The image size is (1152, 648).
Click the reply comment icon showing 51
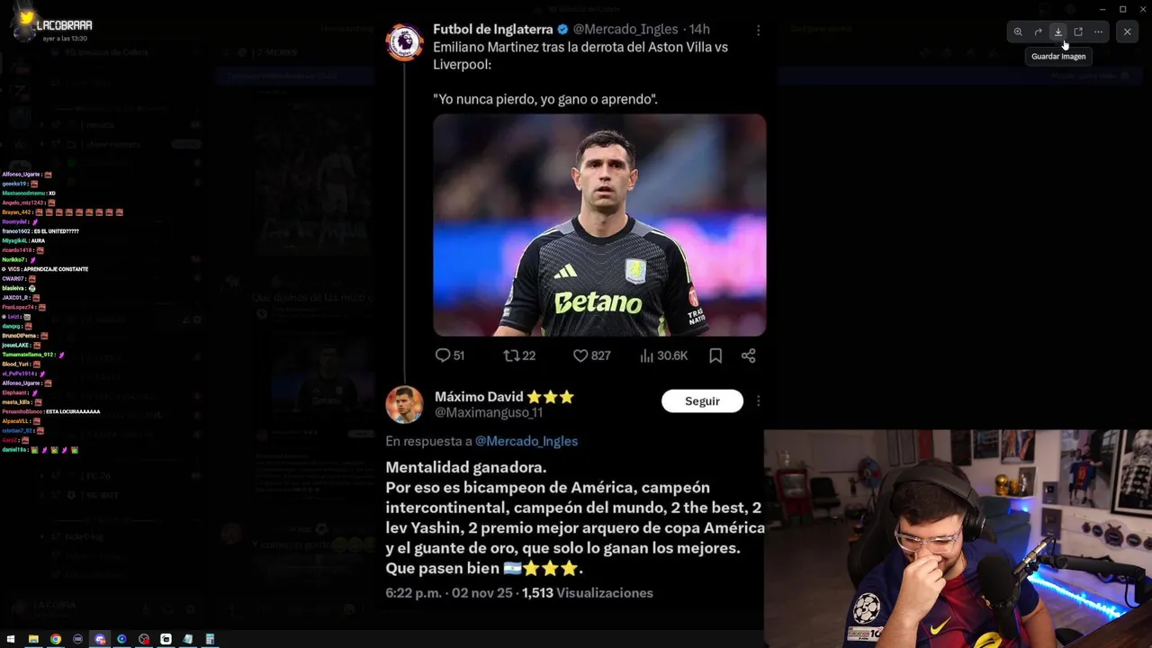point(442,355)
